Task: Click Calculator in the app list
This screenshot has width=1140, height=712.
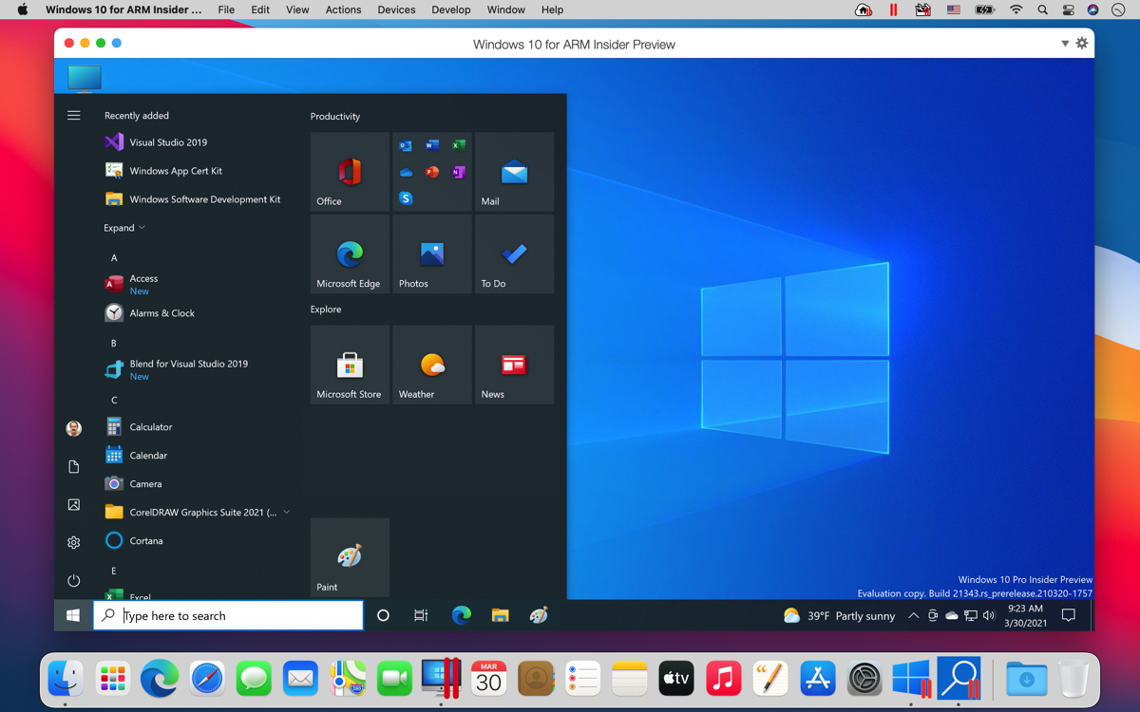Action: click(150, 427)
